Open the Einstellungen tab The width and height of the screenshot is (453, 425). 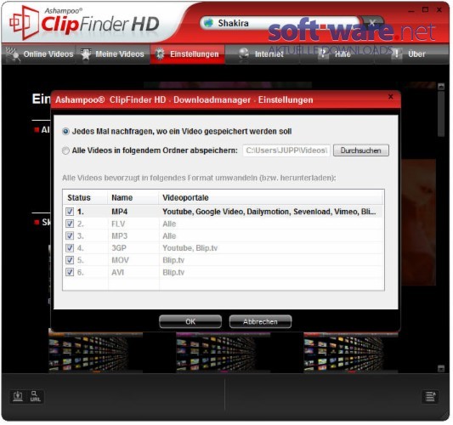(188, 54)
